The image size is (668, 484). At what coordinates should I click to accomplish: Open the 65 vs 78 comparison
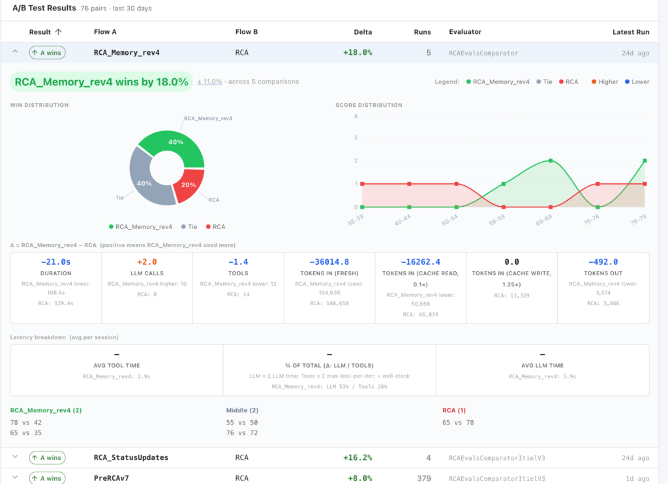(458, 423)
